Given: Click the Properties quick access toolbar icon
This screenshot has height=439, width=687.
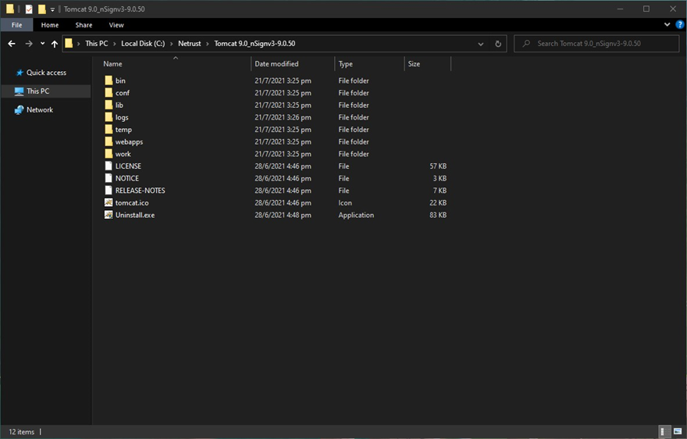Looking at the screenshot, I should pos(29,9).
